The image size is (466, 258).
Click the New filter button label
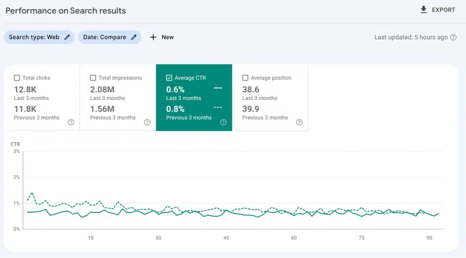(167, 37)
